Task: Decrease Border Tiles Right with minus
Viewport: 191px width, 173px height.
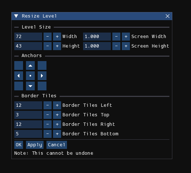Action: tap(48, 124)
